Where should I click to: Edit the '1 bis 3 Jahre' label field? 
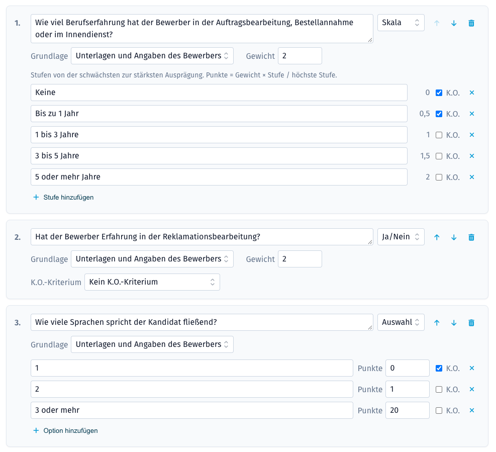pyautogui.click(x=219, y=135)
